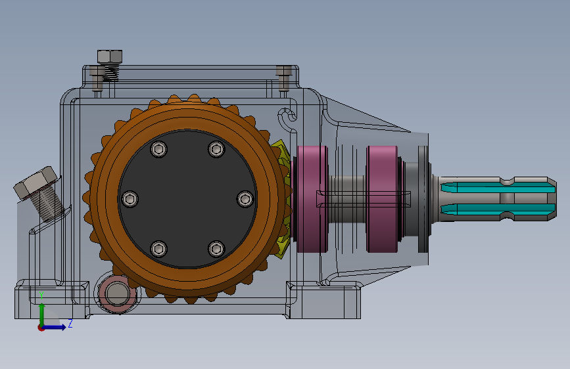Pick the bottom-left socket screw on the hub cover
Image resolution: width=570 pixels, height=369 pixels.
(x=159, y=249)
